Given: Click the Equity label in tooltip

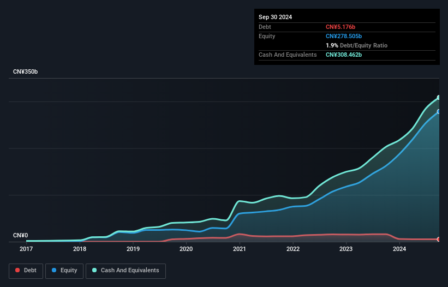Looking at the screenshot, I should pyautogui.click(x=267, y=36).
